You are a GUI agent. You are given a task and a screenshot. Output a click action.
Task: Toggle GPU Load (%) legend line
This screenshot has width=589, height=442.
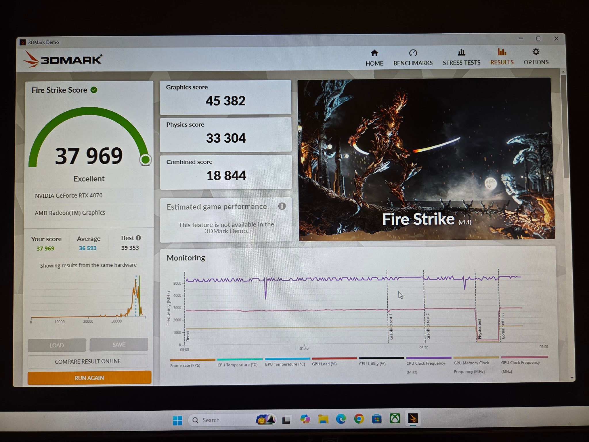334,361
